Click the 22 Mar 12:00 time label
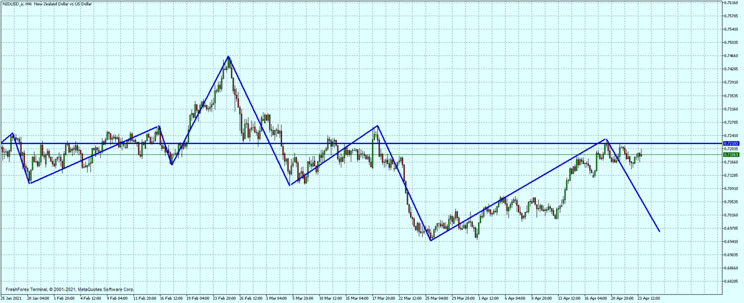The image size is (744, 303). [x=410, y=299]
